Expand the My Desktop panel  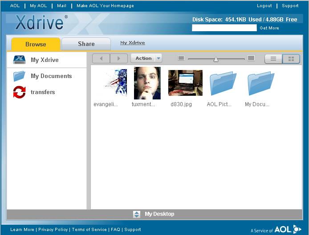click(137, 214)
